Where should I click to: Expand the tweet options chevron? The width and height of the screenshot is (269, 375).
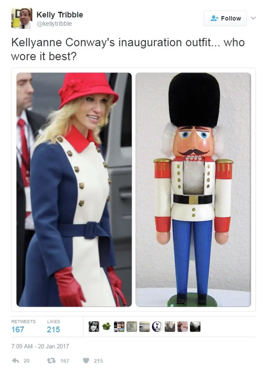(253, 18)
